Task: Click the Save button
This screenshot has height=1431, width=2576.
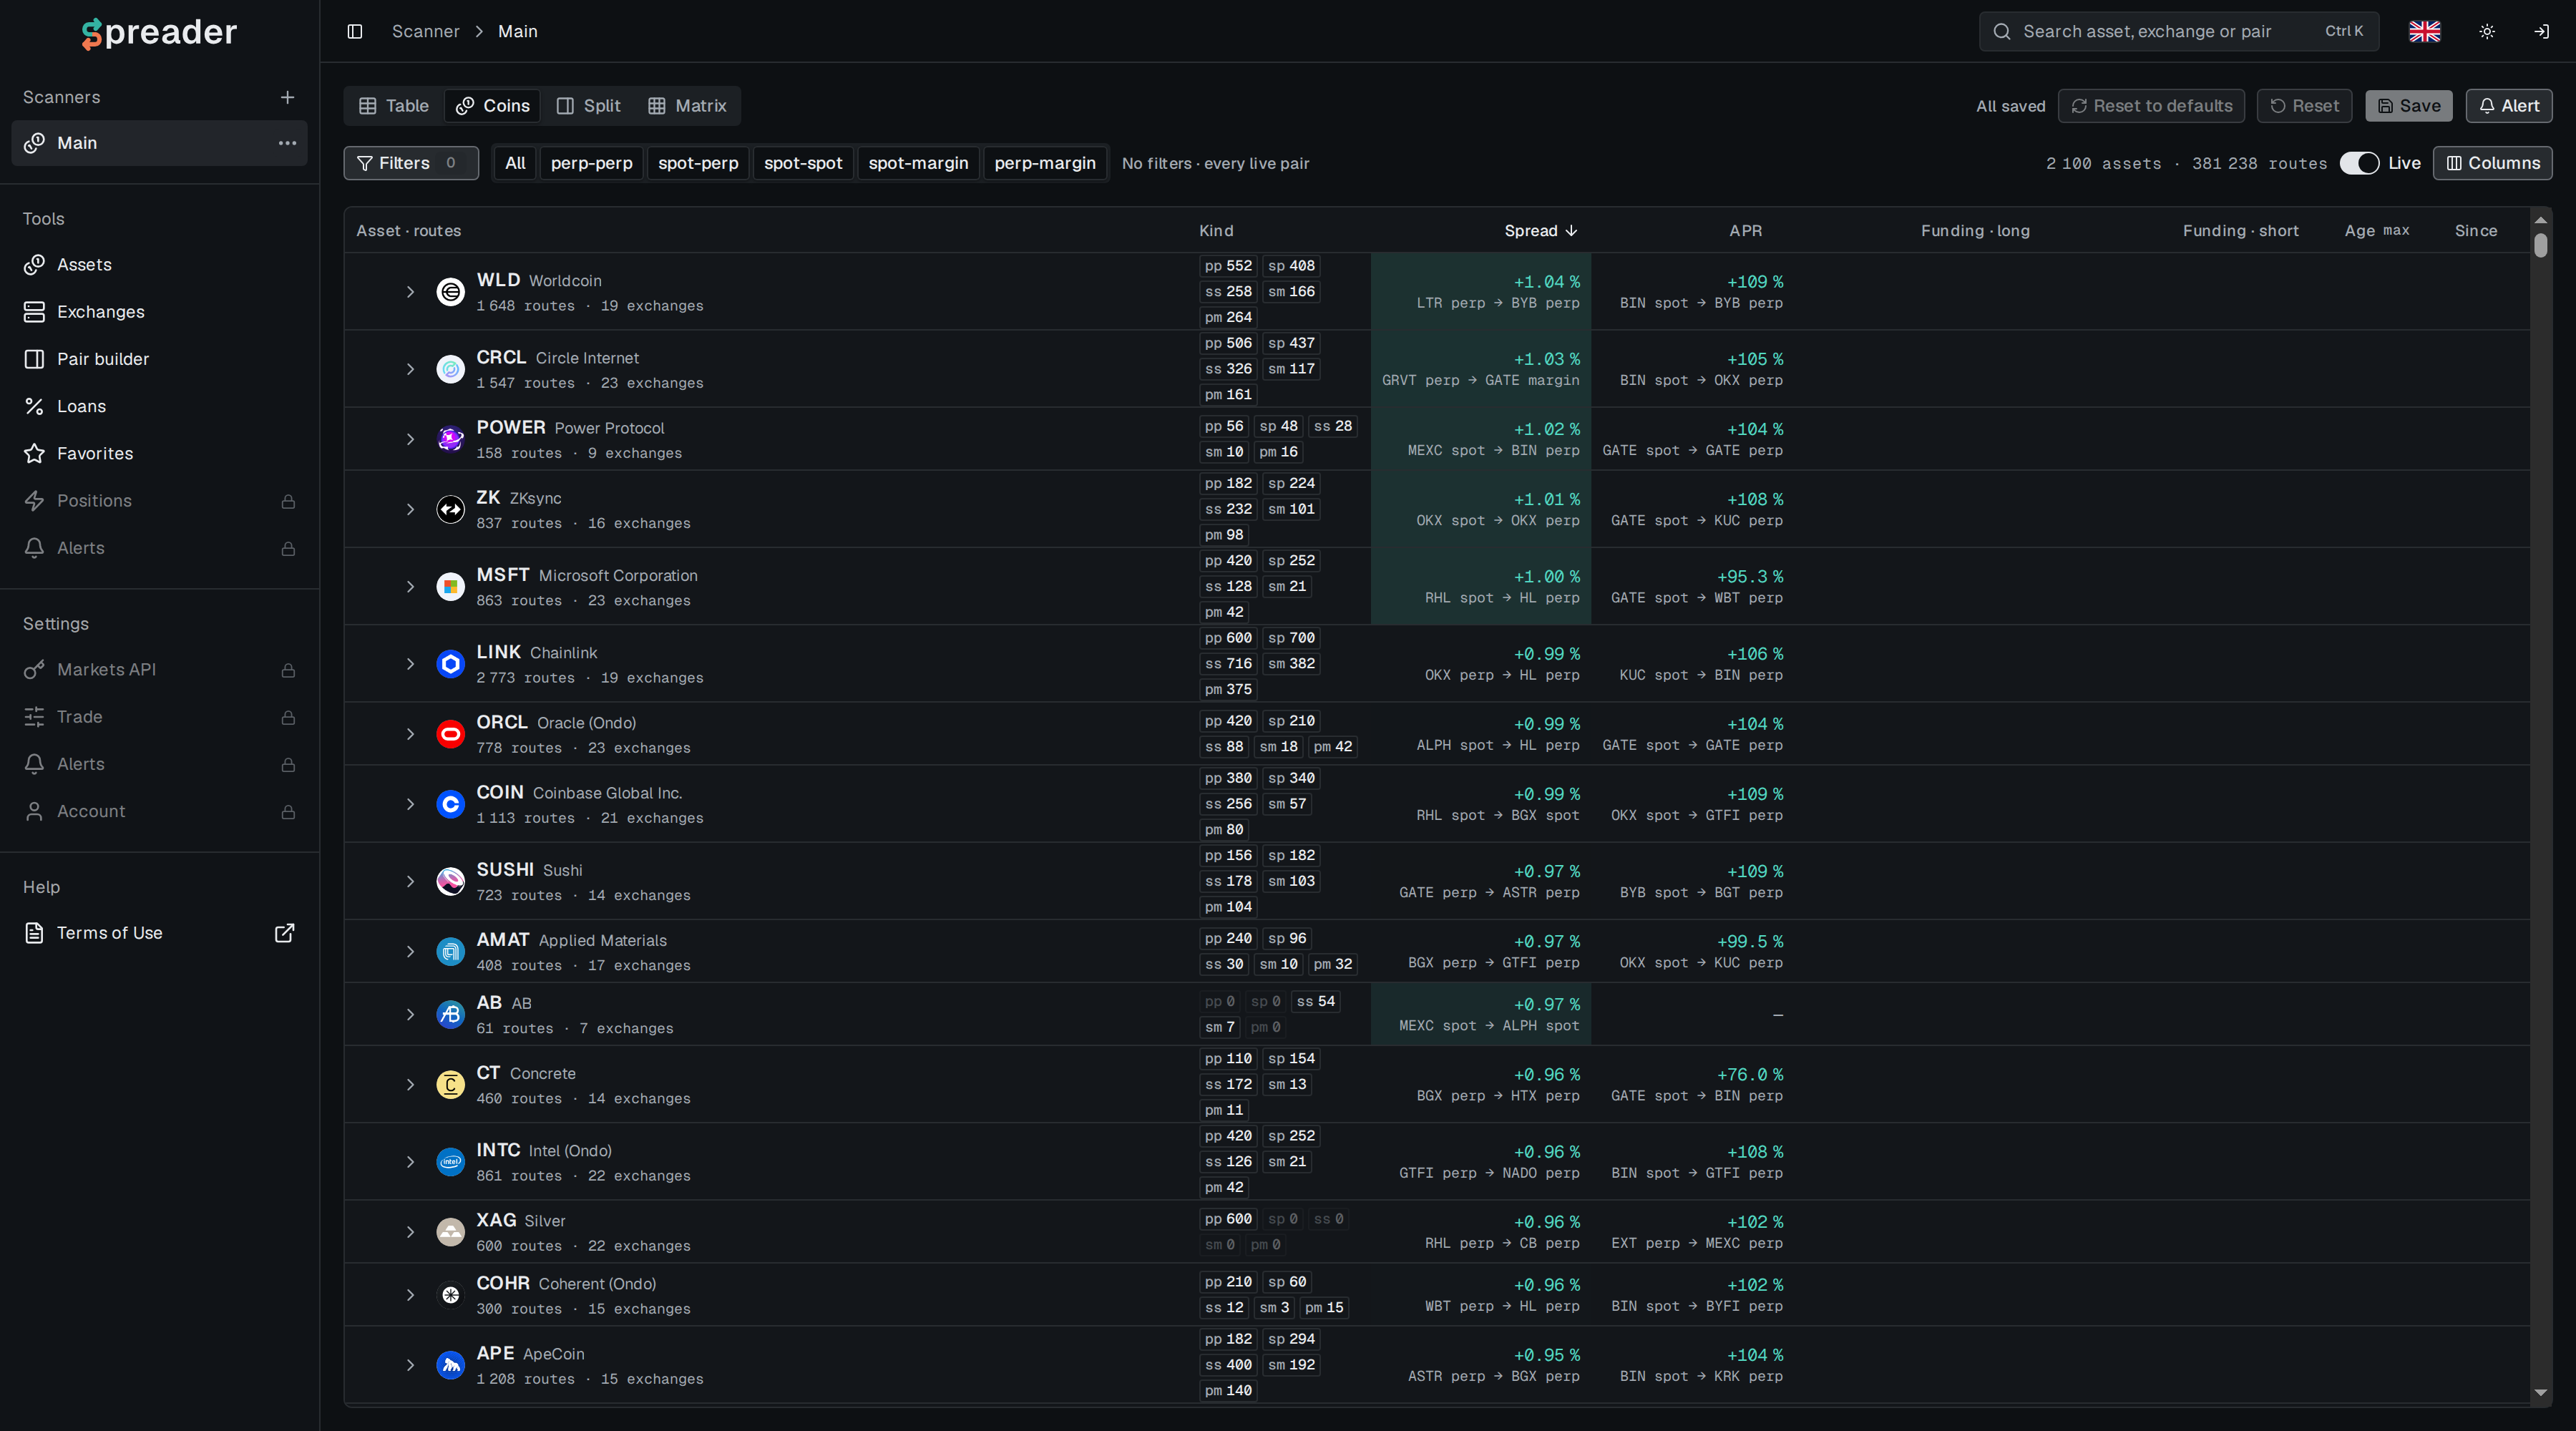Action: click(2408, 106)
